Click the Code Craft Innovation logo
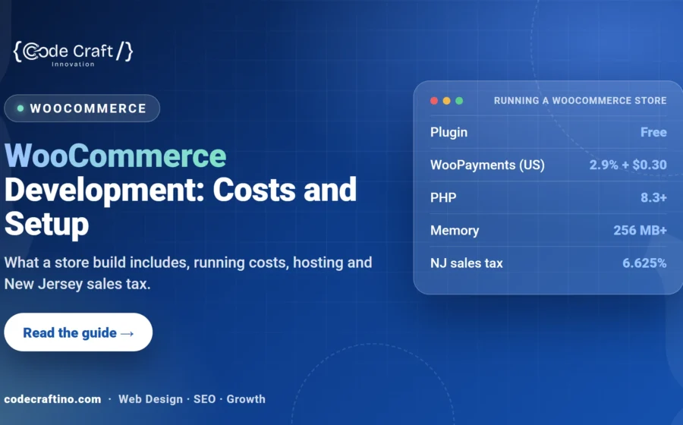 point(73,54)
